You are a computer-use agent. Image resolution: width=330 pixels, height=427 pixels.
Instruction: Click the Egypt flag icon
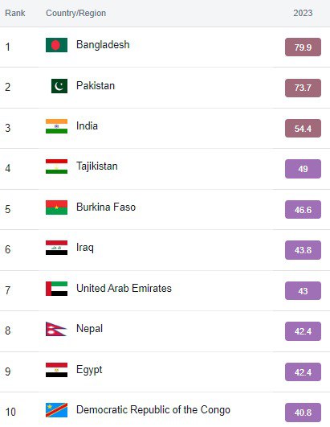click(x=56, y=370)
